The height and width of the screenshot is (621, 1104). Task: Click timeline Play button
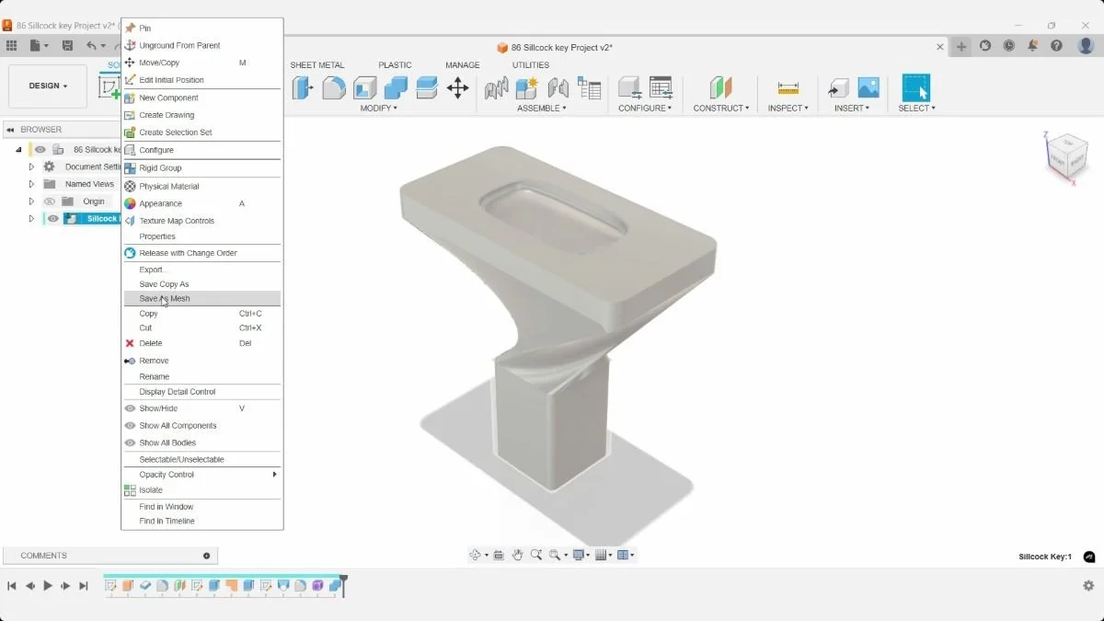(48, 586)
